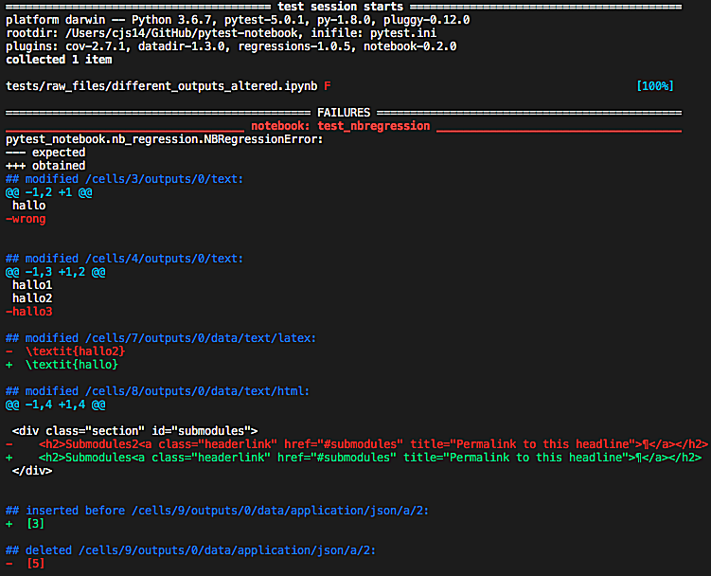Image resolution: width=711 pixels, height=576 pixels.
Task: Click the '<div class="section"' line
Action: pyautogui.click(x=135, y=431)
